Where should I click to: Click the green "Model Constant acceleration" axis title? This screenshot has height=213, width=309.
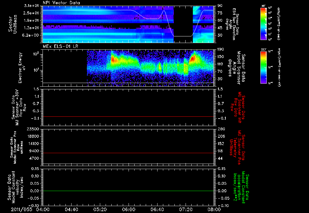[x=241, y=188]
